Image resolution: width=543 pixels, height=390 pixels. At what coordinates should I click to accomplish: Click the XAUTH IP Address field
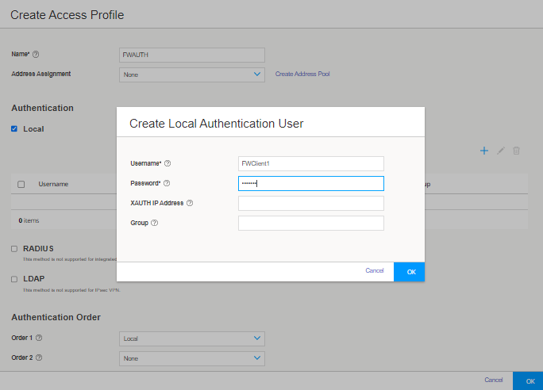coord(310,204)
